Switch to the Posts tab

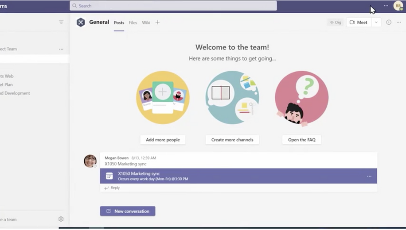(119, 23)
